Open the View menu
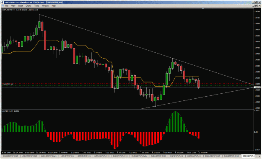Screen dimensions: 262x159 pyautogui.click(x=13, y=6)
